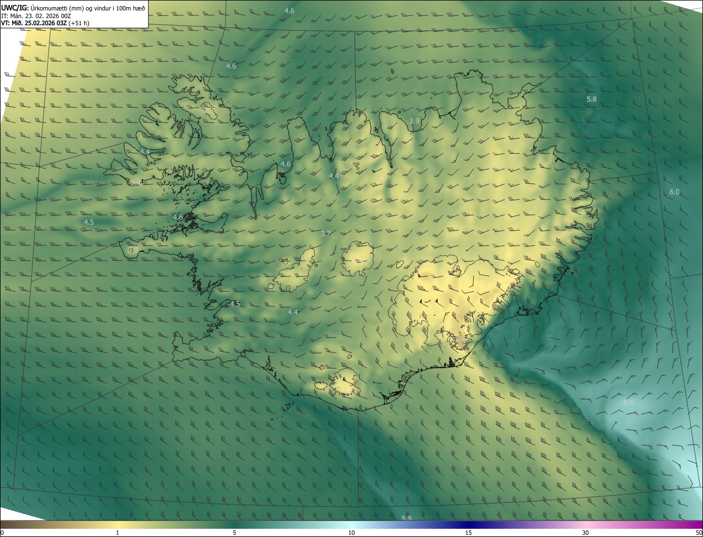Viewport: 703px width, 537px height.
Task: Click the '30' tick on the color scale
Action: click(585, 533)
